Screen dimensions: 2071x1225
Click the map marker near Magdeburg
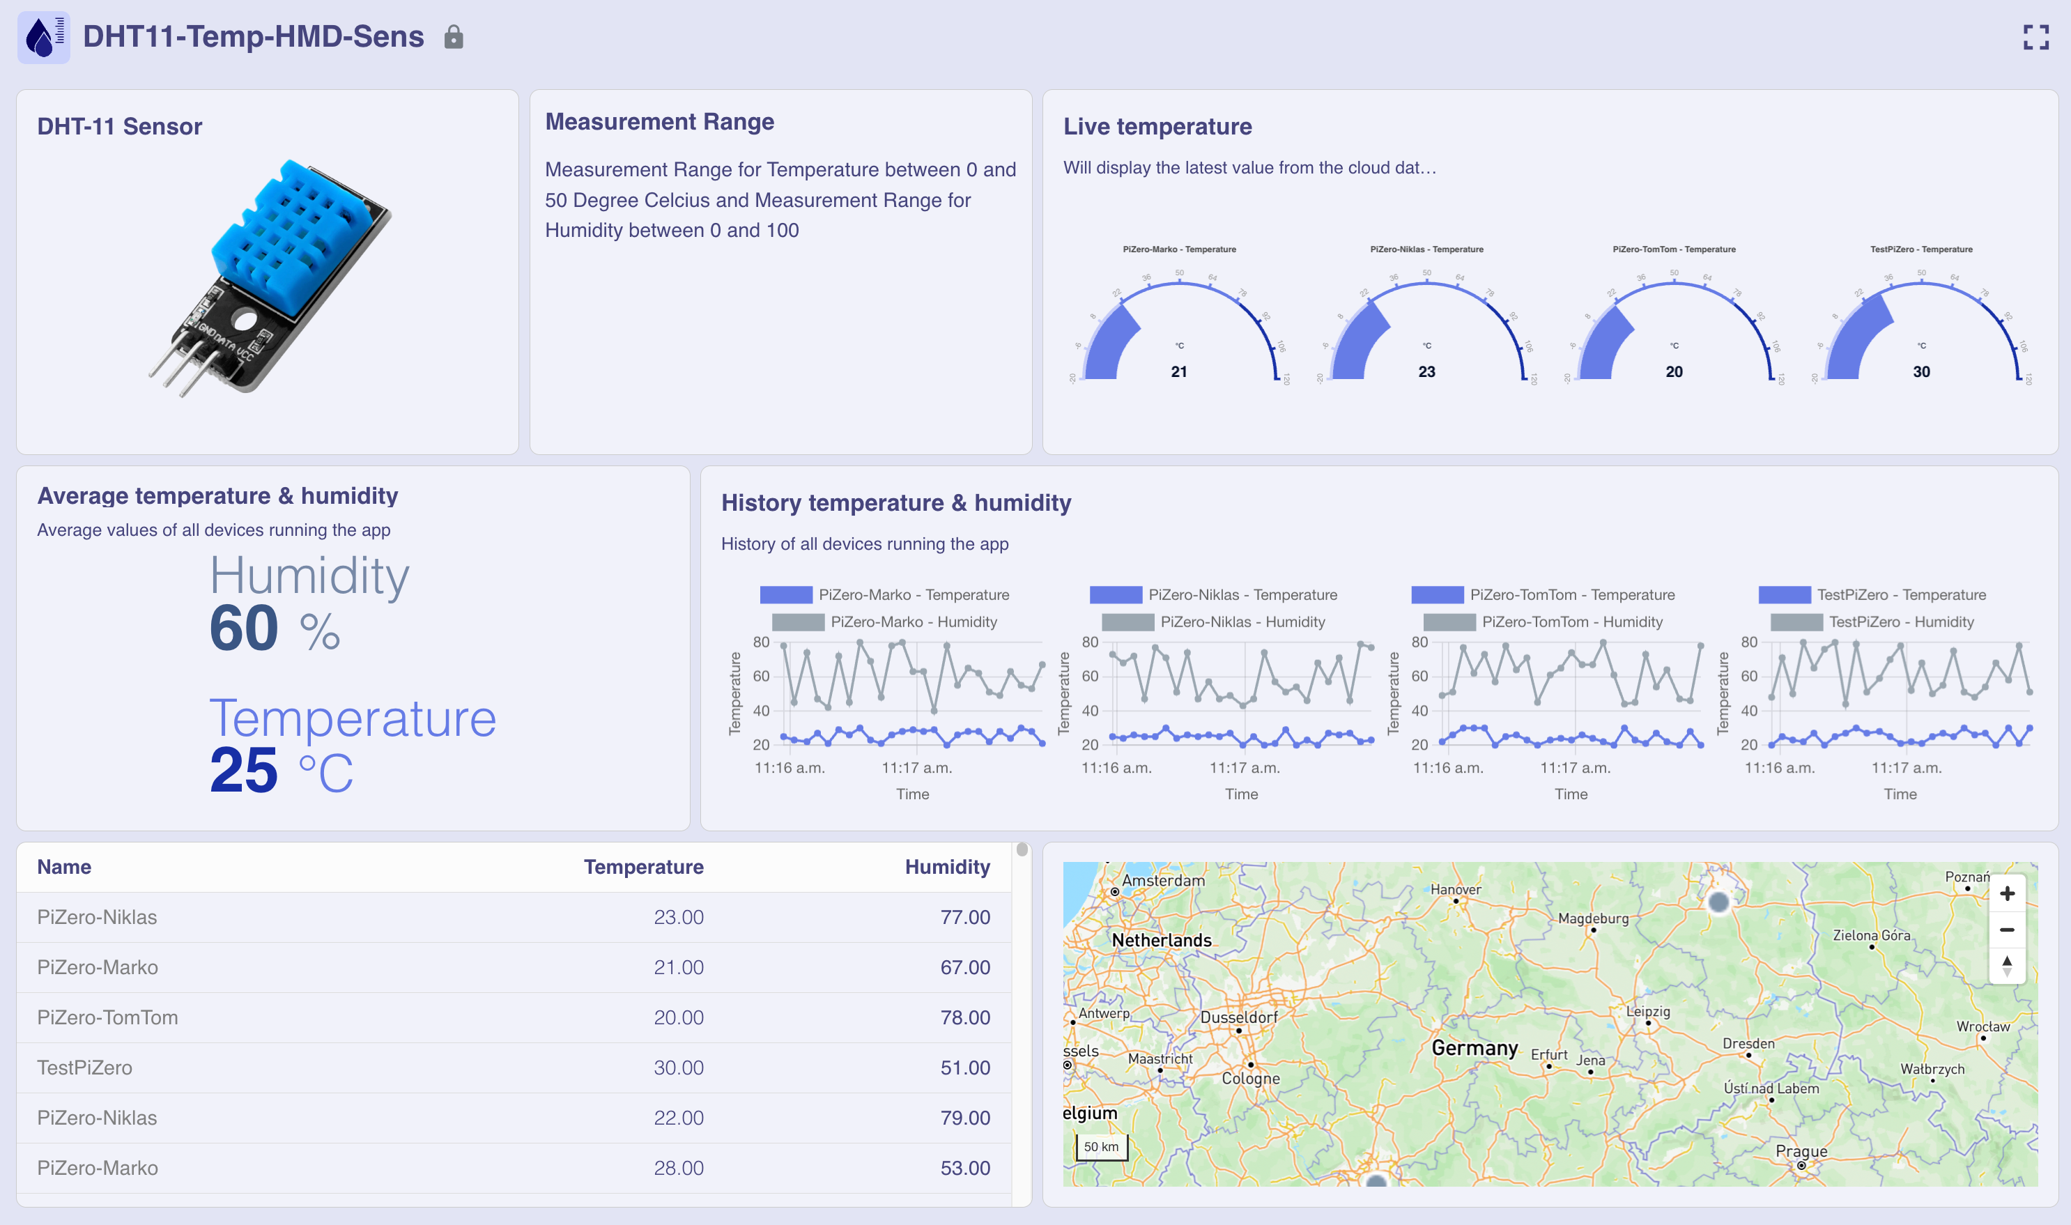pos(1718,902)
